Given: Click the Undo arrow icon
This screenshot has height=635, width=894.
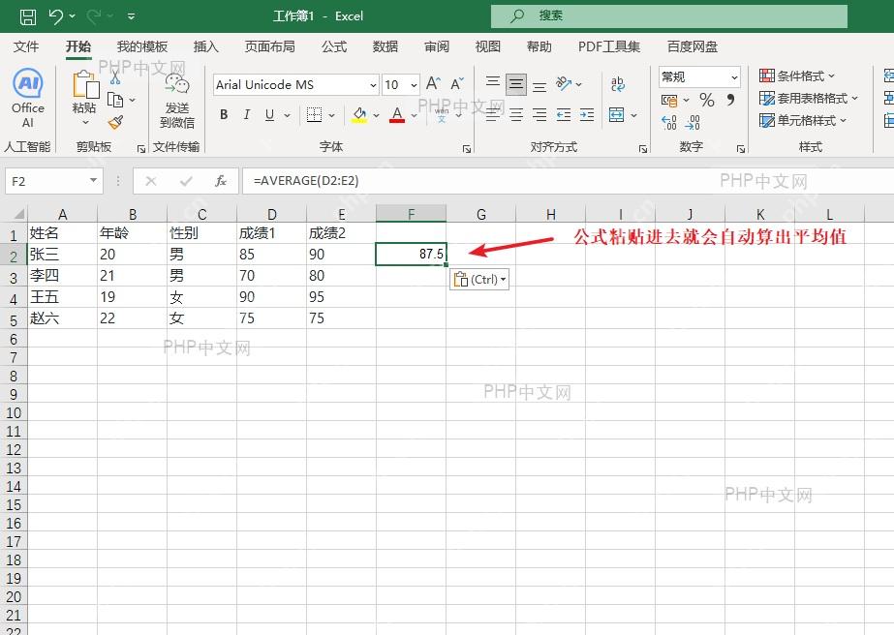Looking at the screenshot, I should click(56, 16).
